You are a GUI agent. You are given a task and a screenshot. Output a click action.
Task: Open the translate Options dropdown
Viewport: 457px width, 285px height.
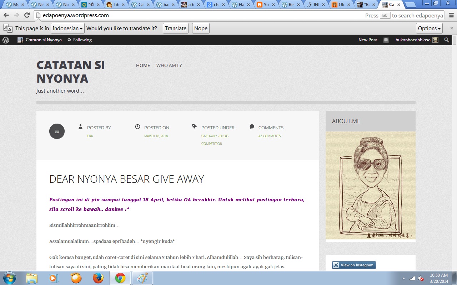(429, 28)
